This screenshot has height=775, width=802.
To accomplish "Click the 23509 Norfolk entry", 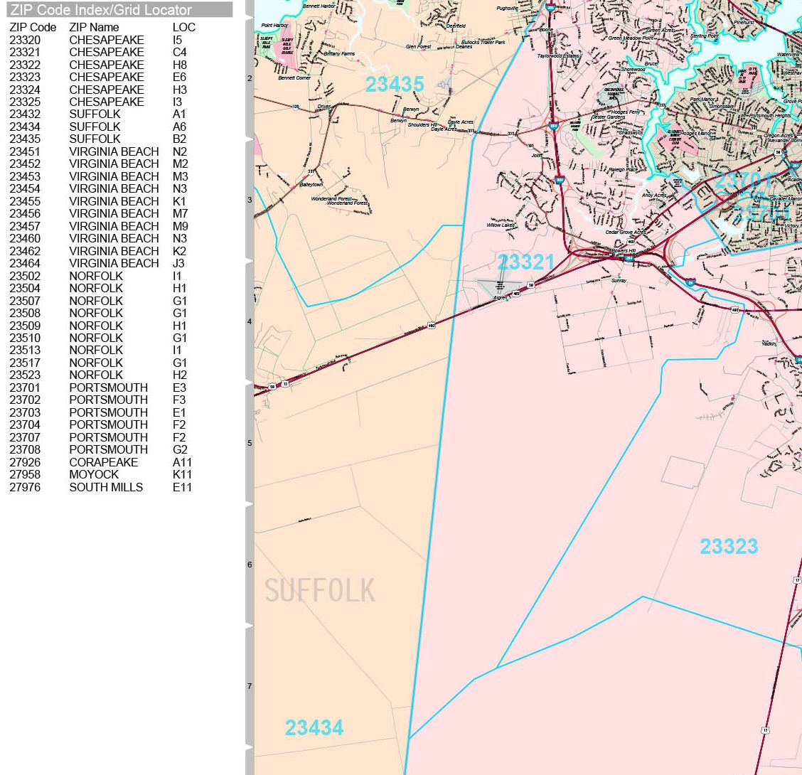I will click(x=102, y=326).
